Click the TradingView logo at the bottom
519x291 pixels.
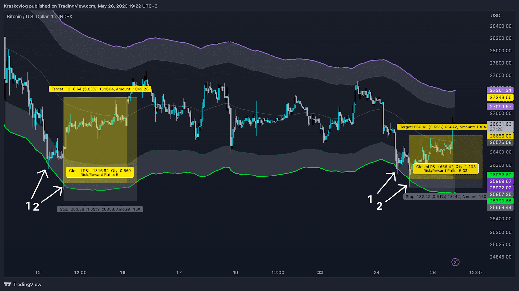[23, 285]
